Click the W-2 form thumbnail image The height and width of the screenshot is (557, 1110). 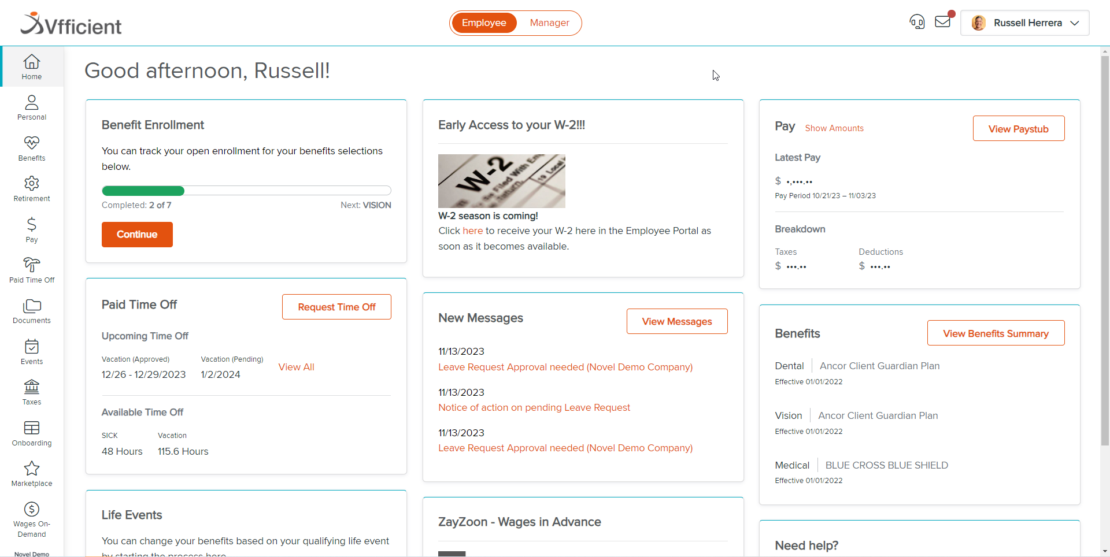point(501,180)
